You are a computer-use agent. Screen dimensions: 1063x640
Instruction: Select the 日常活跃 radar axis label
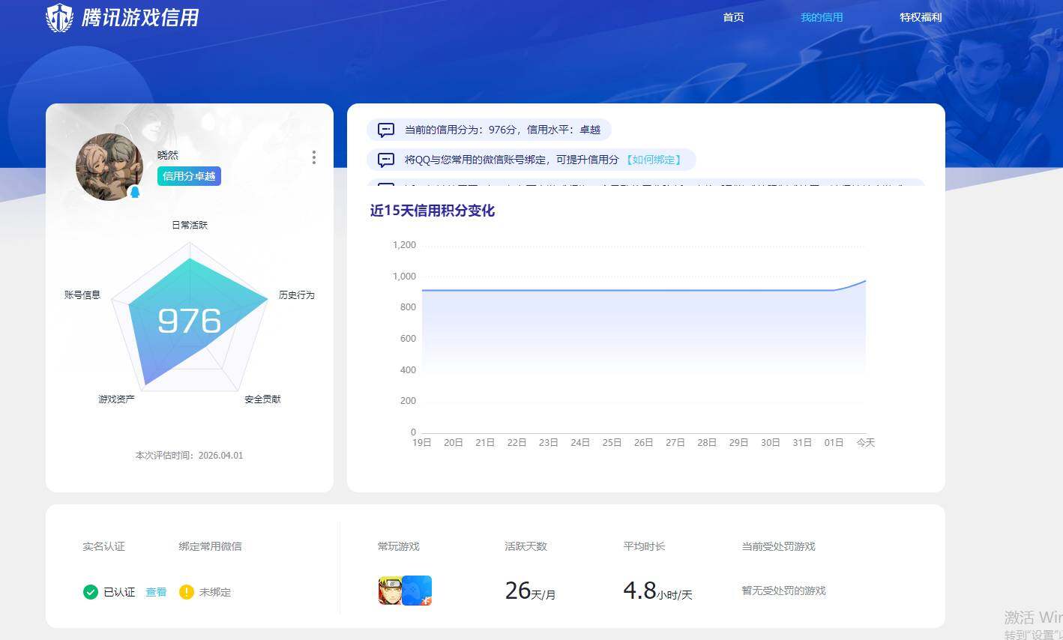point(190,225)
